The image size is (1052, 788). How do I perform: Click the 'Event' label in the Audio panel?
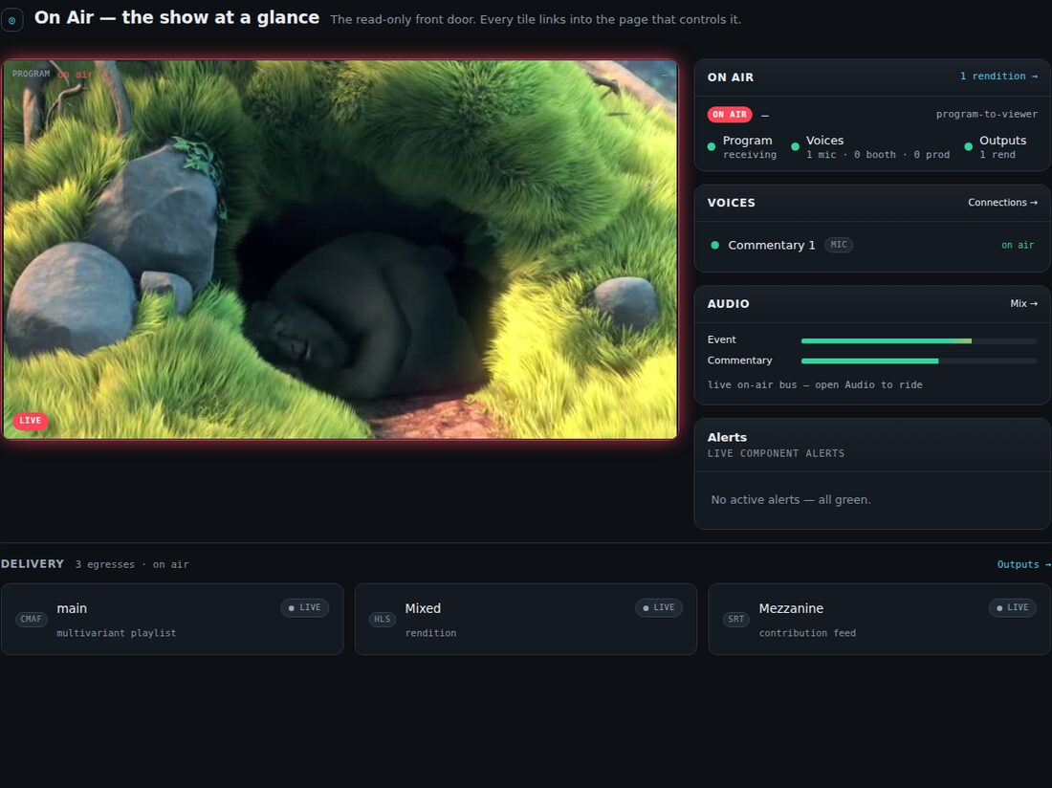721,340
